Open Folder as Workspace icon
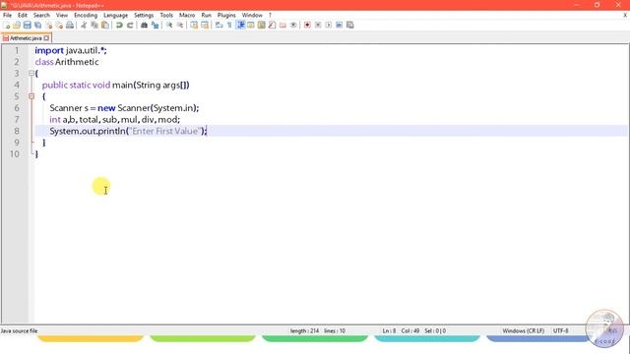Viewport: 630px width, 354px height. coord(283,26)
